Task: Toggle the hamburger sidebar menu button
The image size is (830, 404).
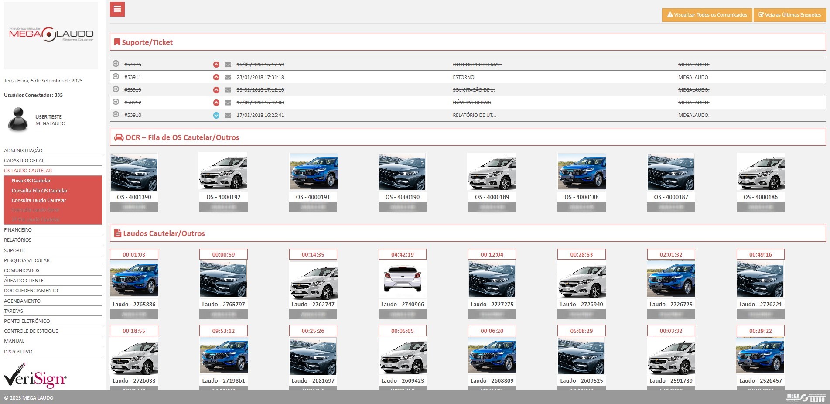Action: 117,9
